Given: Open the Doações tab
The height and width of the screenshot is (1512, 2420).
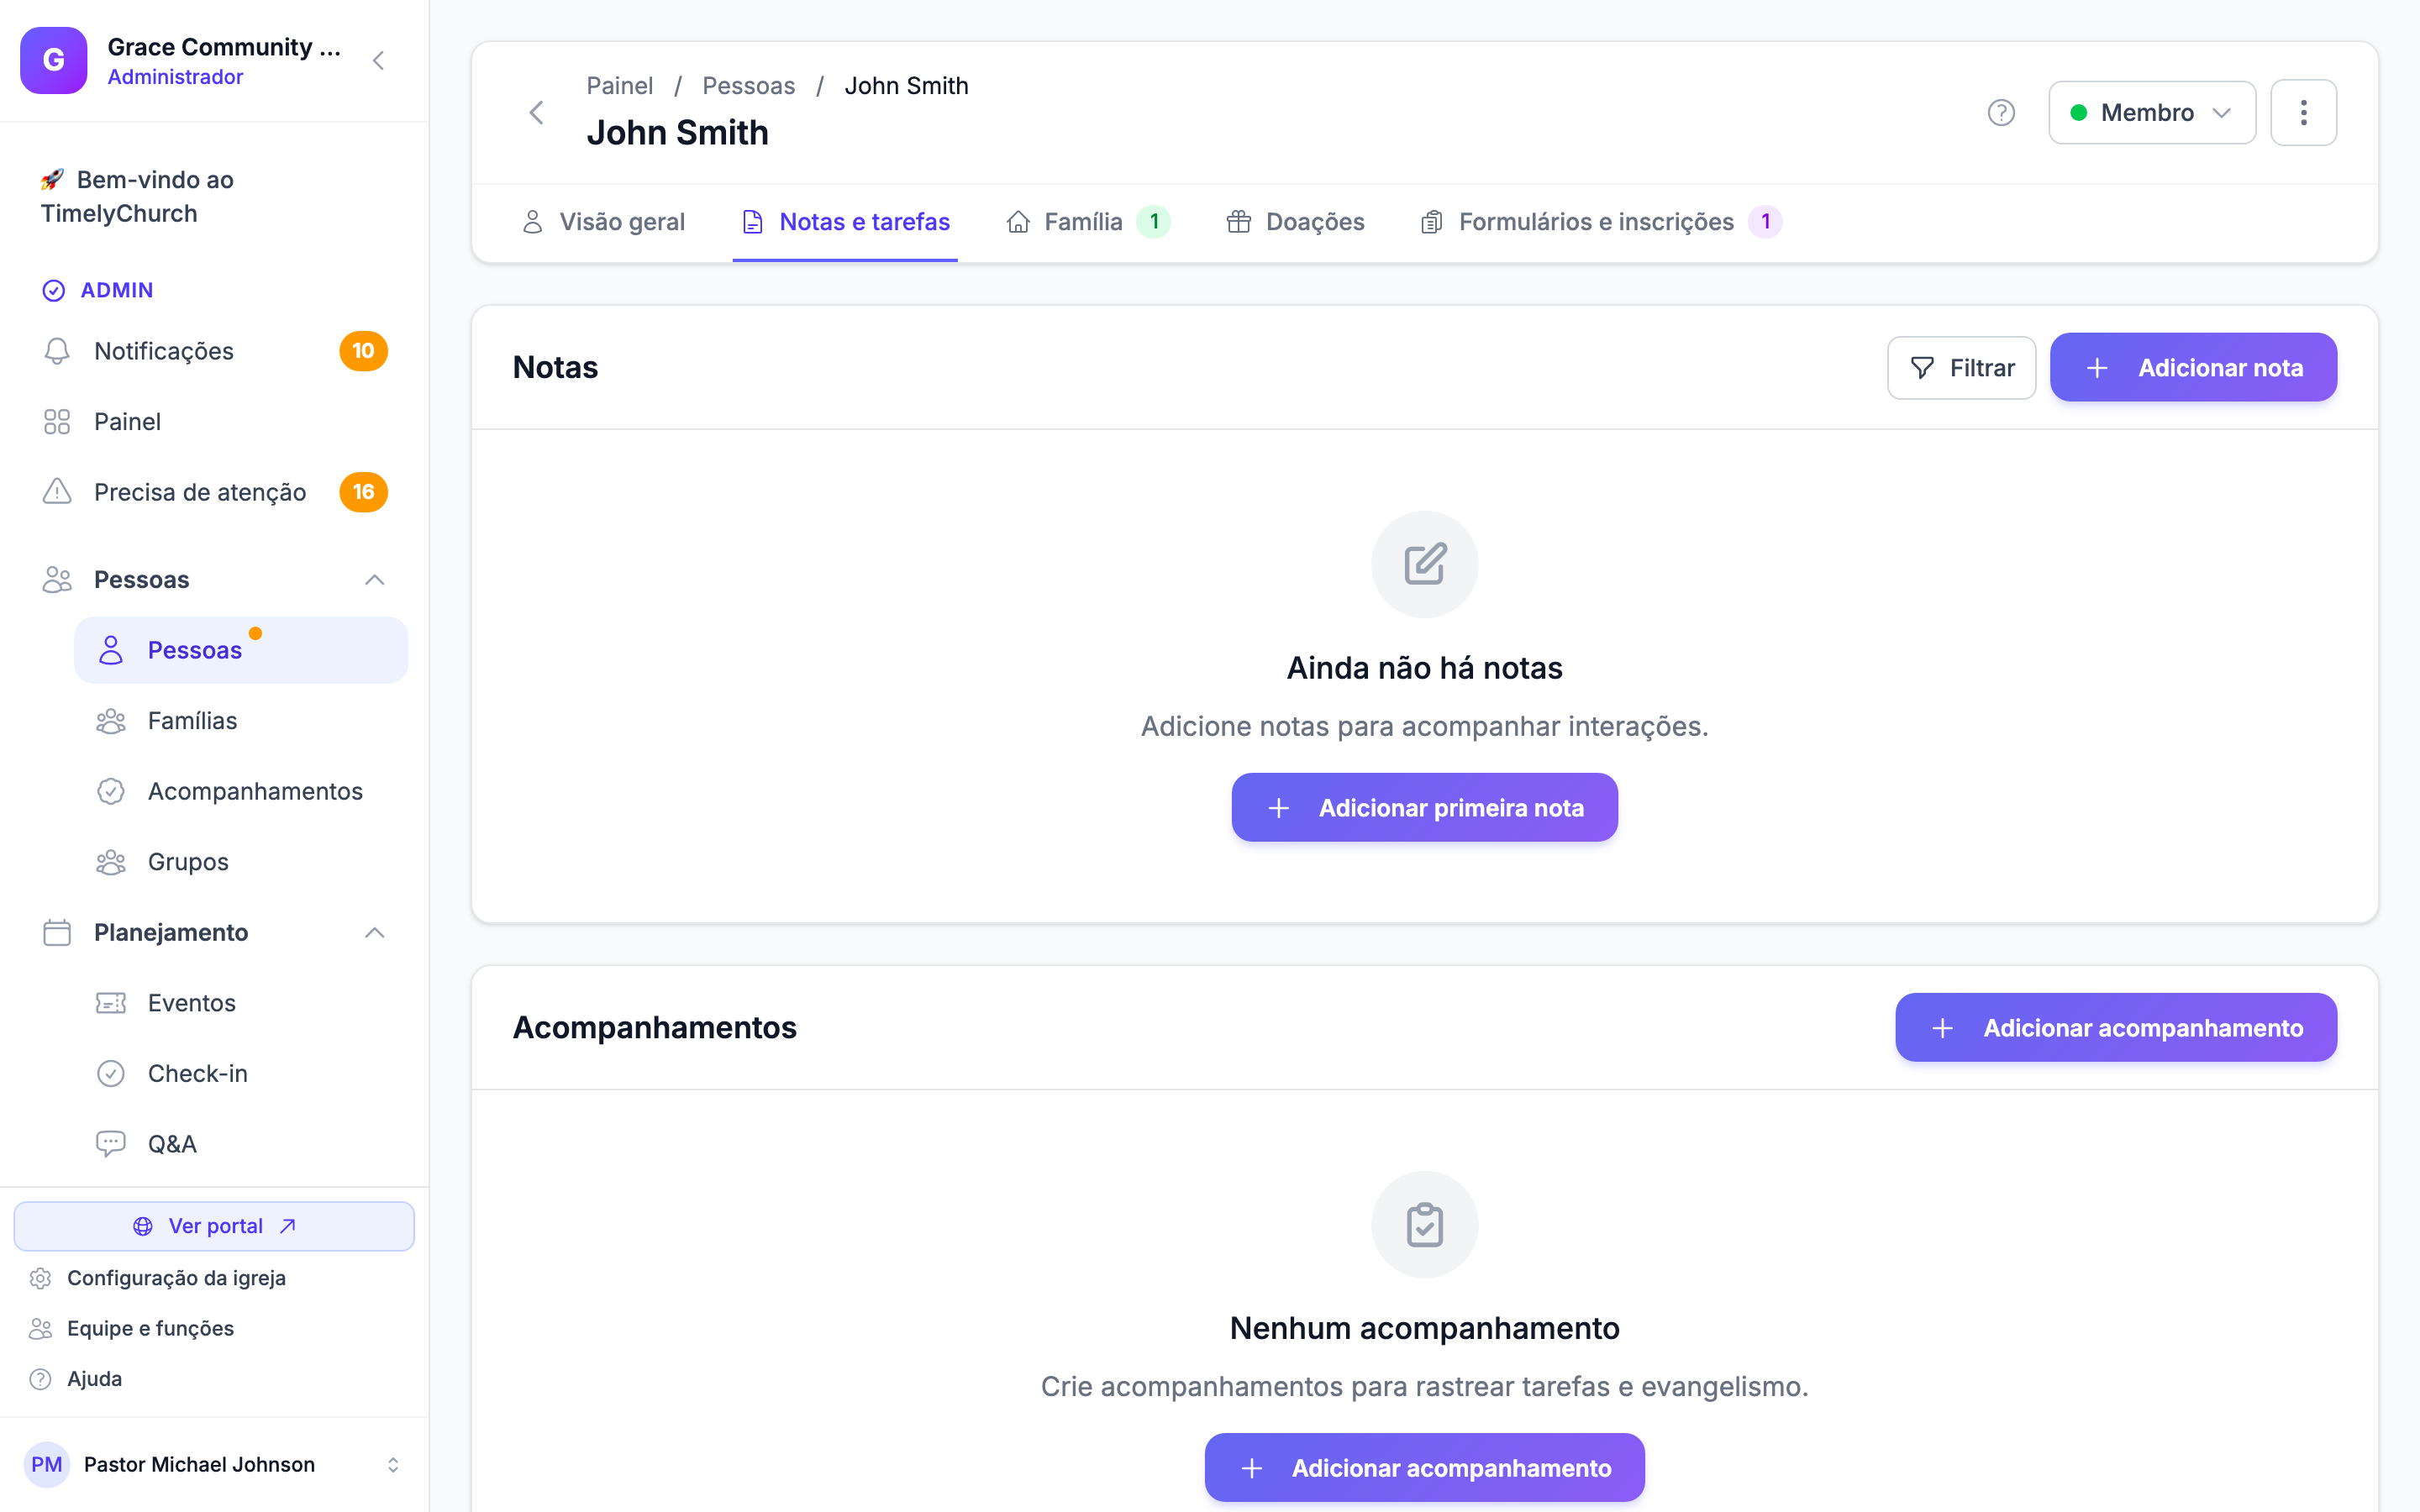Looking at the screenshot, I should click(1295, 221).
